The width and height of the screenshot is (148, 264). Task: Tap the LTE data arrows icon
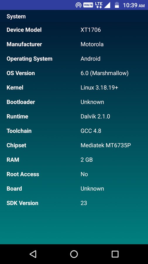[x=99, y=5]
